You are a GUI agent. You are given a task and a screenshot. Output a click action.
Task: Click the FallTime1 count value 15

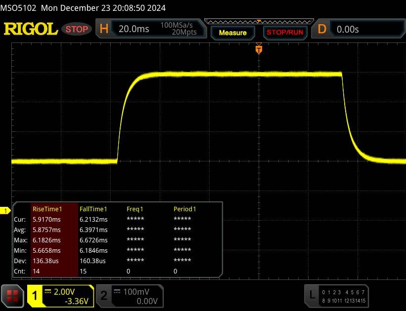click(x=83, y=271)
